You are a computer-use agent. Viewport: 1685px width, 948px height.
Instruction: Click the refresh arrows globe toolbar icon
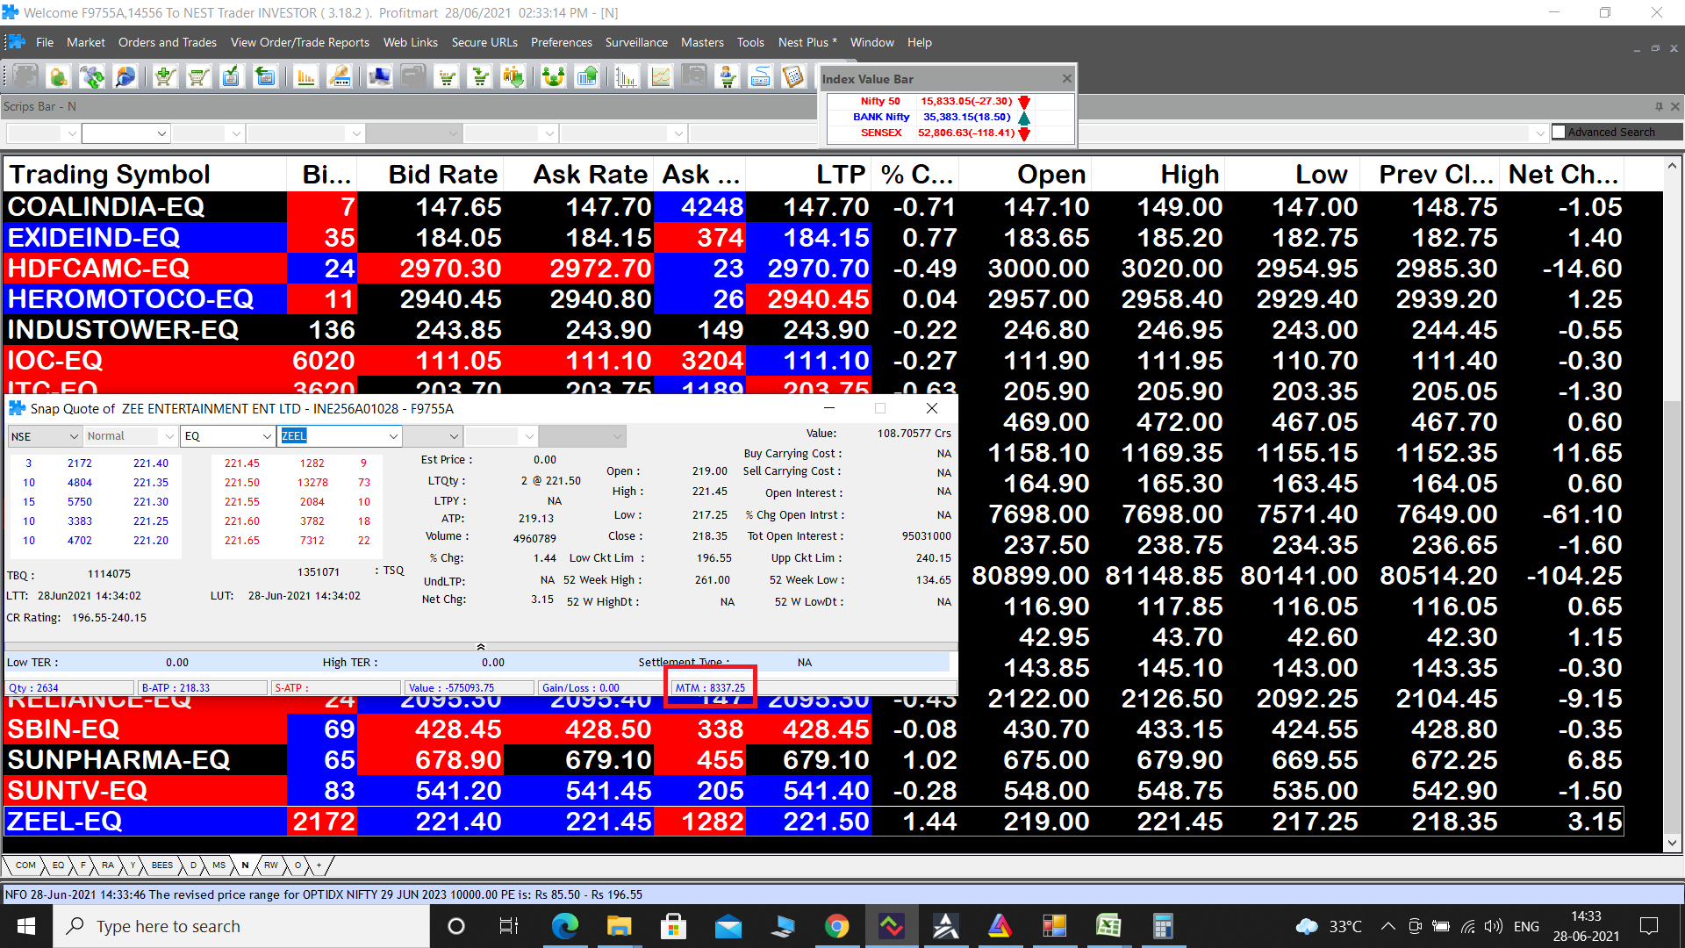tap(92, 77)
